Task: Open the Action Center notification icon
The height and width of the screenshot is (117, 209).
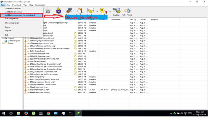Action: (x=185, y=113)
